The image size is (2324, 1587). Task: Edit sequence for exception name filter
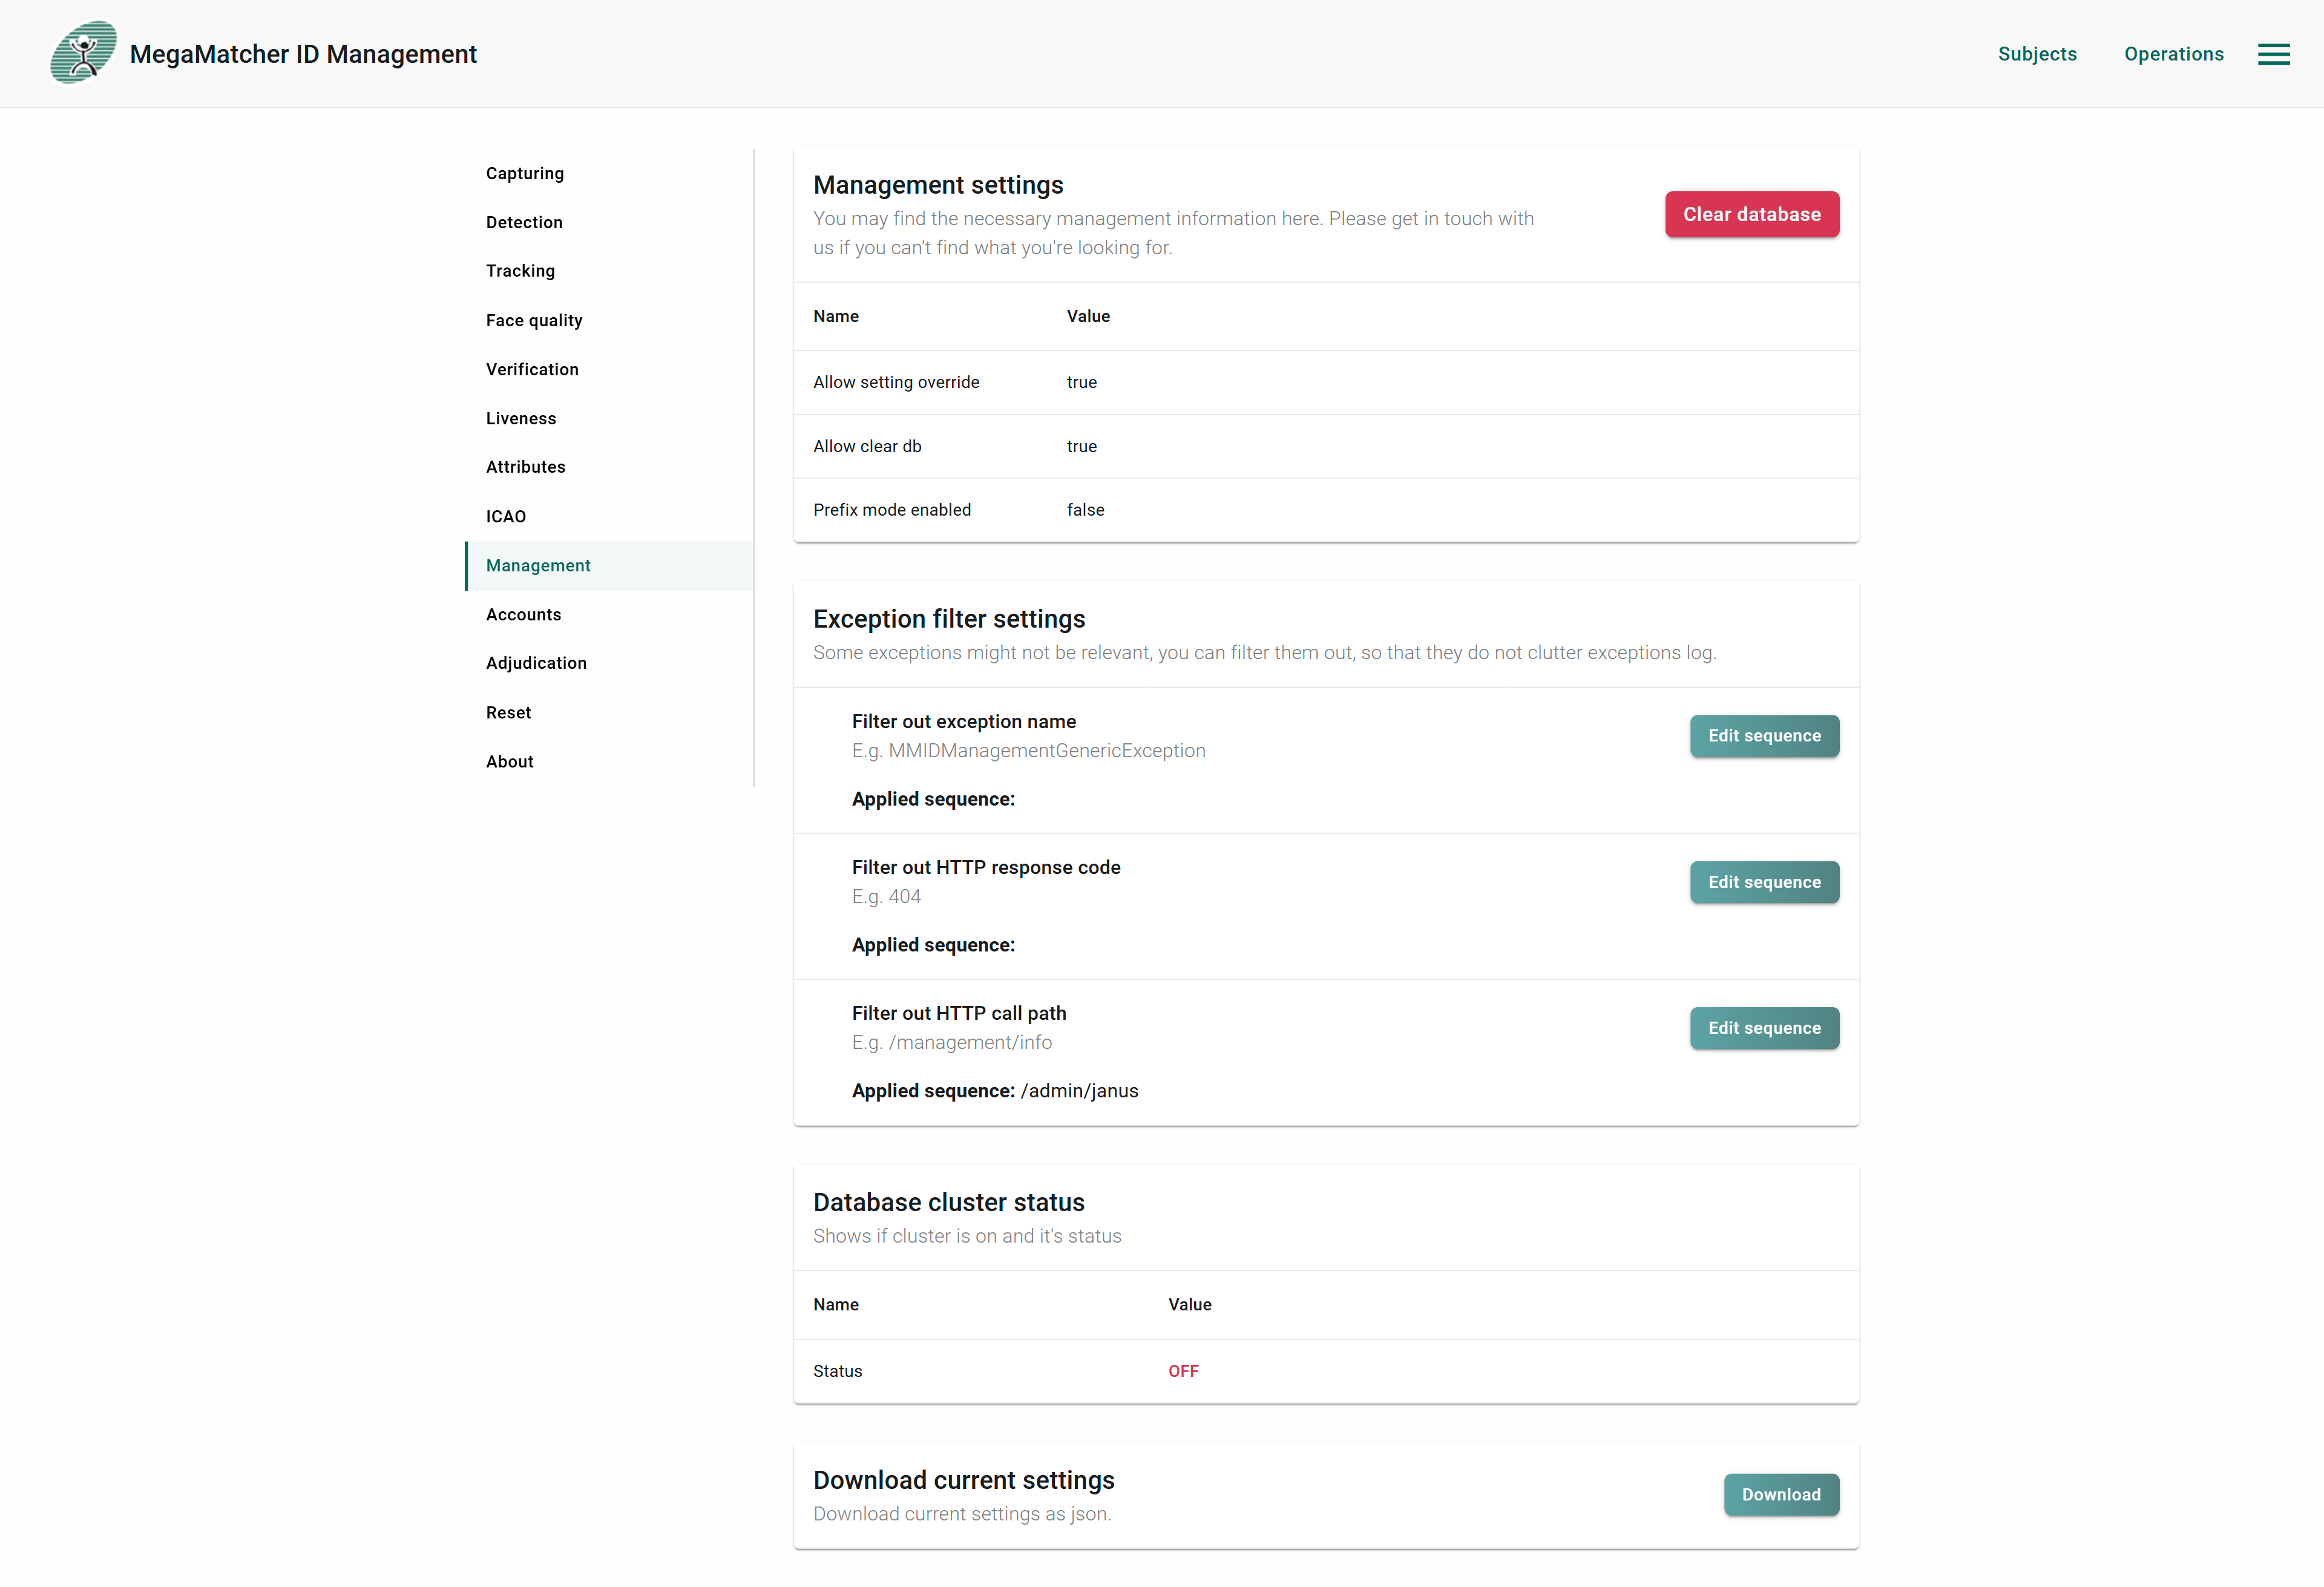click(x=1764, y=736)
